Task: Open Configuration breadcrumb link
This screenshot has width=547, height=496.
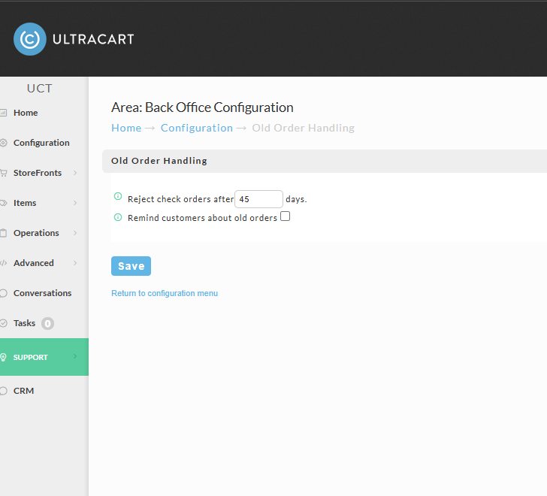Action: [197, 128]
